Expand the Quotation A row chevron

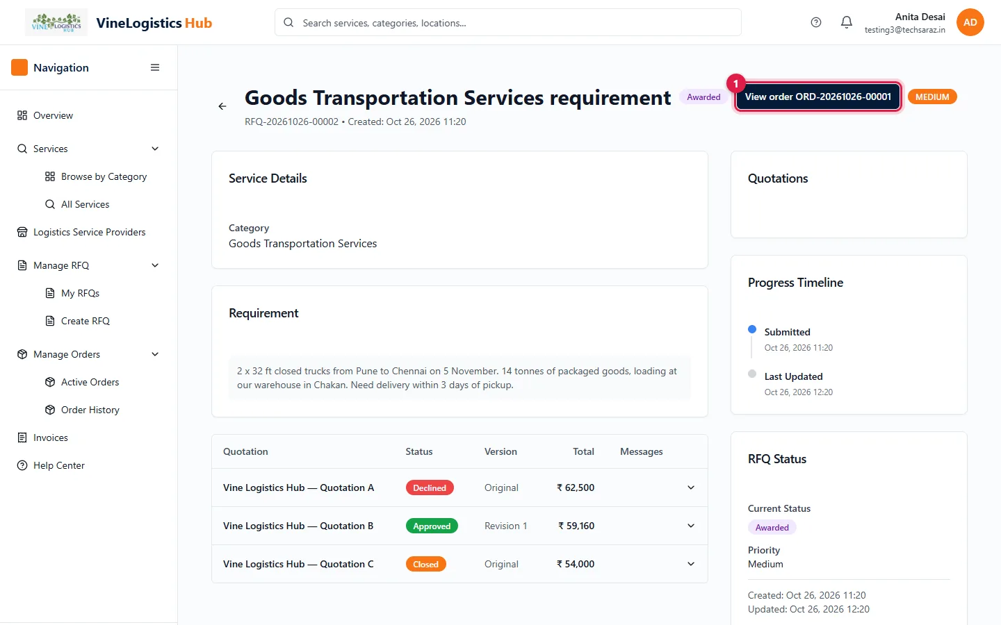coord(691,487)
